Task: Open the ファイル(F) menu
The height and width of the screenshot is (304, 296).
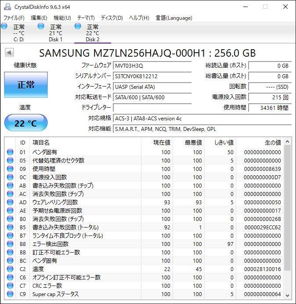Action: tap(14, 18)
